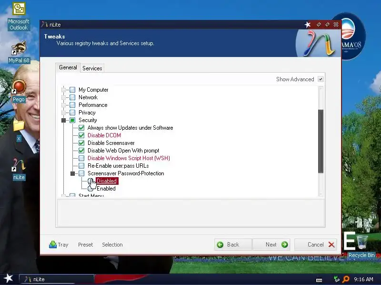The height and width of the screenshot is (285, 381).
Task: Click the green network tray icon
Action: pos(337,279)
